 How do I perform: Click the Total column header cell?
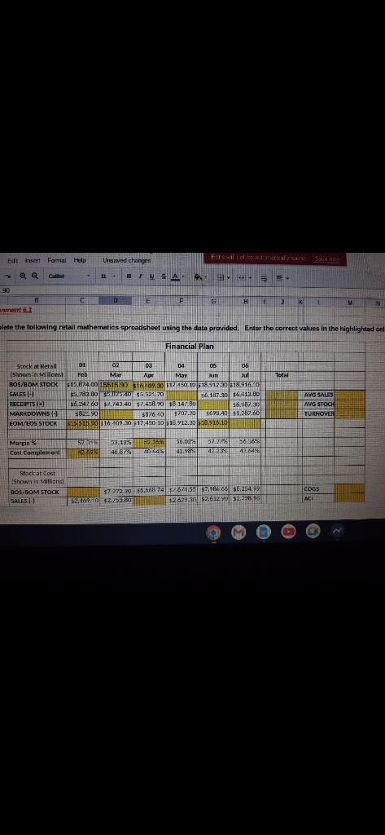coord(282,374)
